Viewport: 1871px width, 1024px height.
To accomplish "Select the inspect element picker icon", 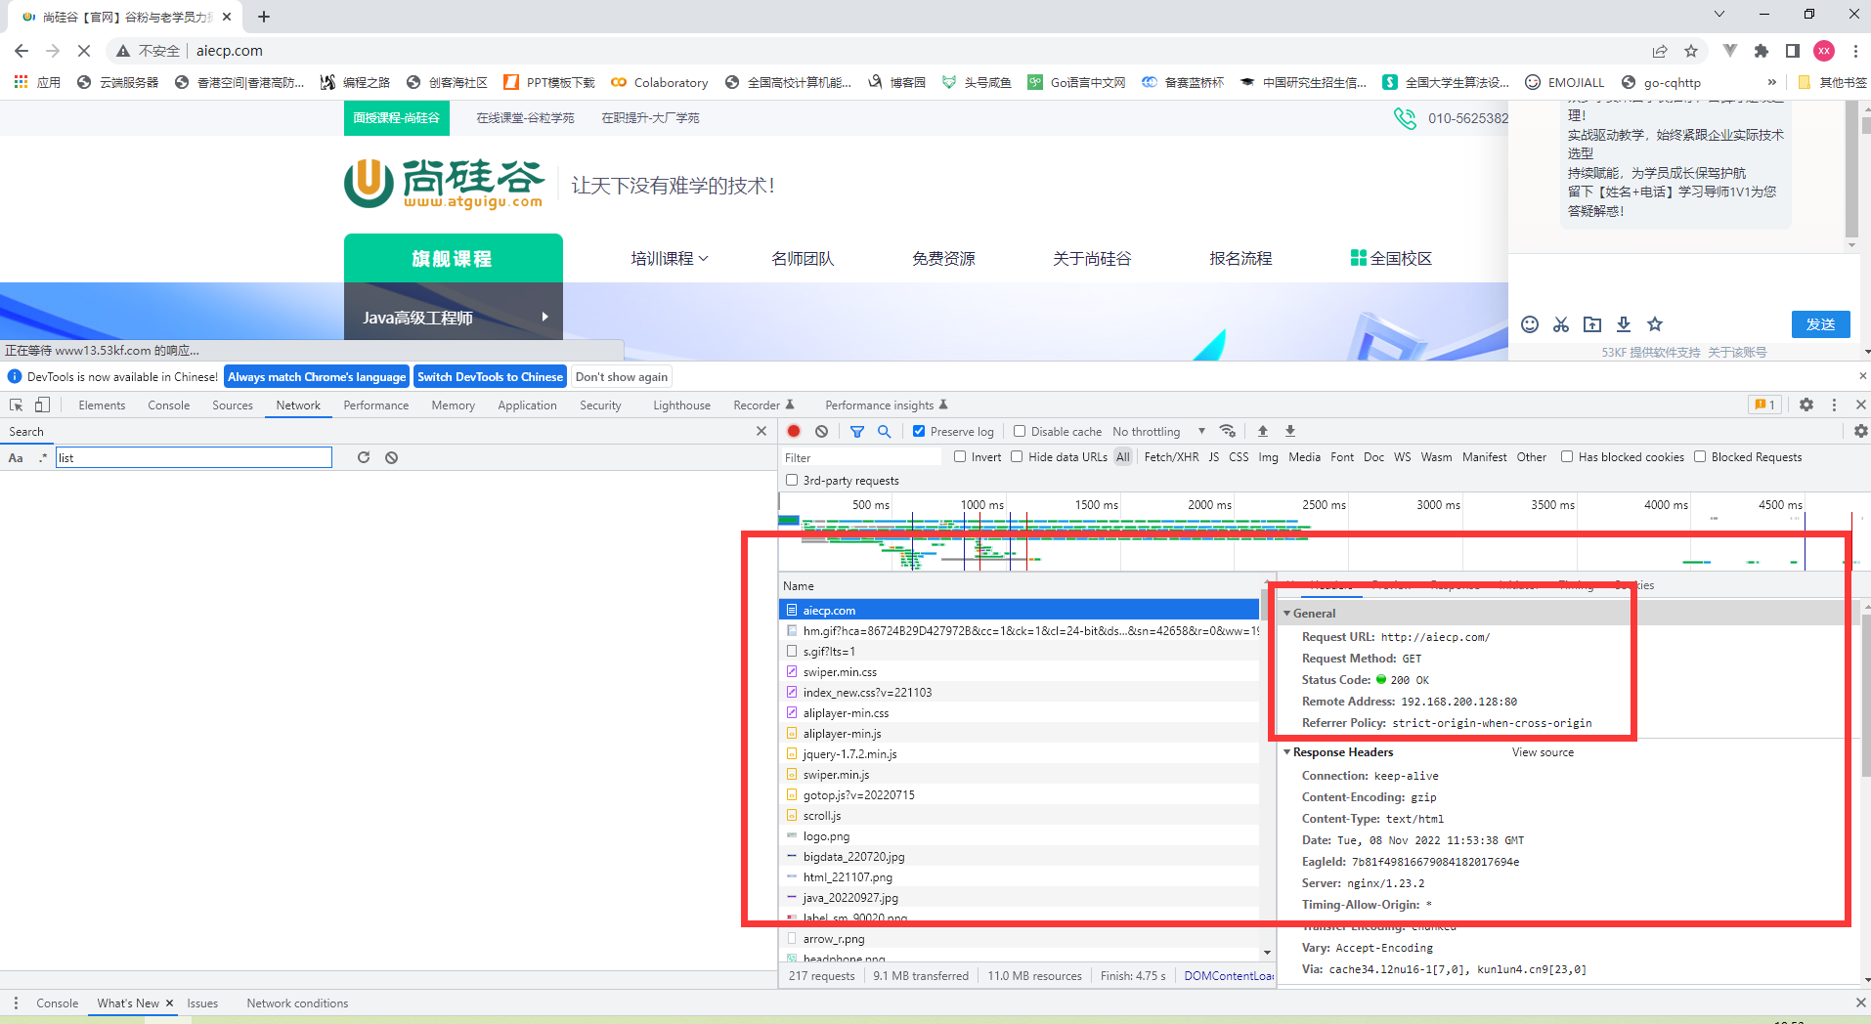I will tap(17, 405).
